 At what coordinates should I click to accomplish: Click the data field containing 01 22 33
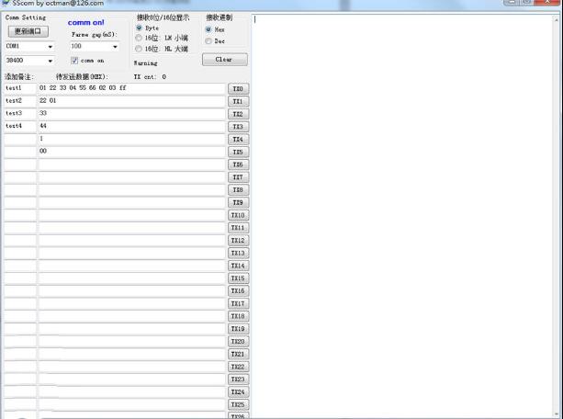pos(131,88)
